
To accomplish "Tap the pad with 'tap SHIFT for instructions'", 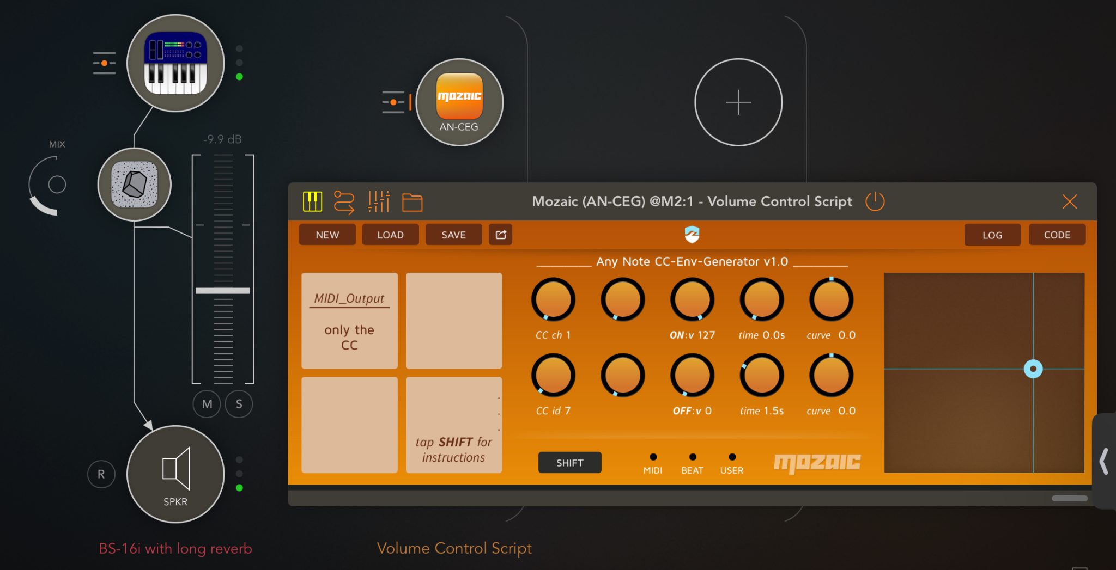I will click(454, 425).
